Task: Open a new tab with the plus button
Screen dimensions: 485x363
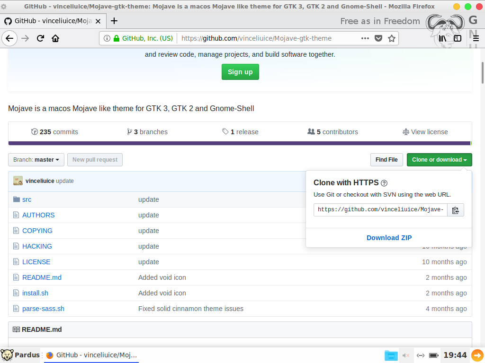Action: click(x=114, y=21)
